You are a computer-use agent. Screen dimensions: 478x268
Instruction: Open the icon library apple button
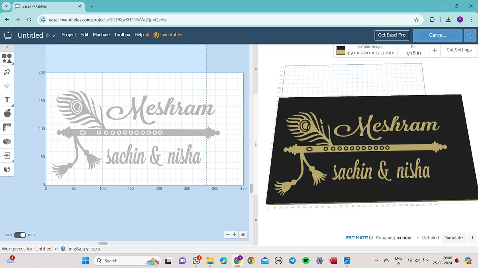point(7,114)
